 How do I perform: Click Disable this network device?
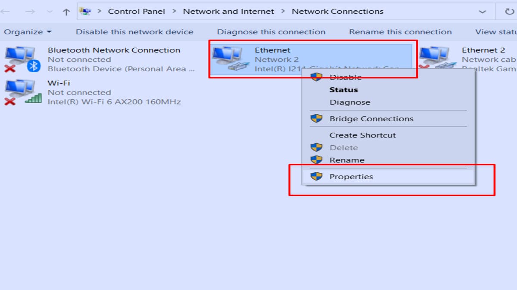click(134, 32)
